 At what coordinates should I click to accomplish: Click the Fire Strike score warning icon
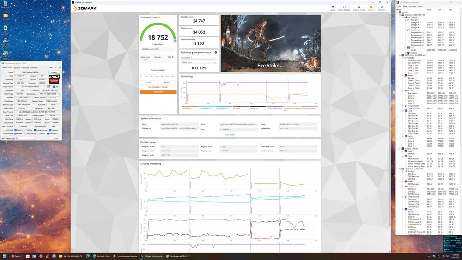[x=159, y=18]
